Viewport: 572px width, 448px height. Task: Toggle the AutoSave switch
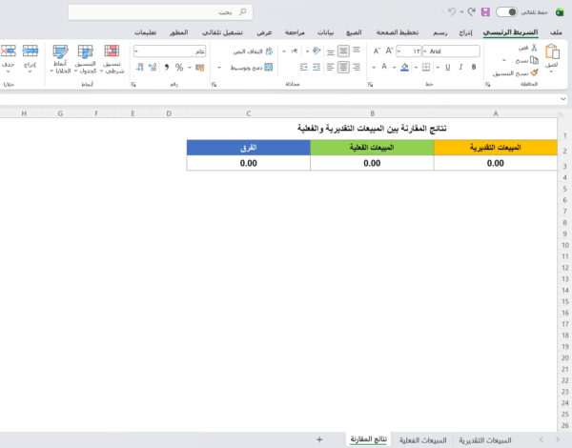(510, 12)
